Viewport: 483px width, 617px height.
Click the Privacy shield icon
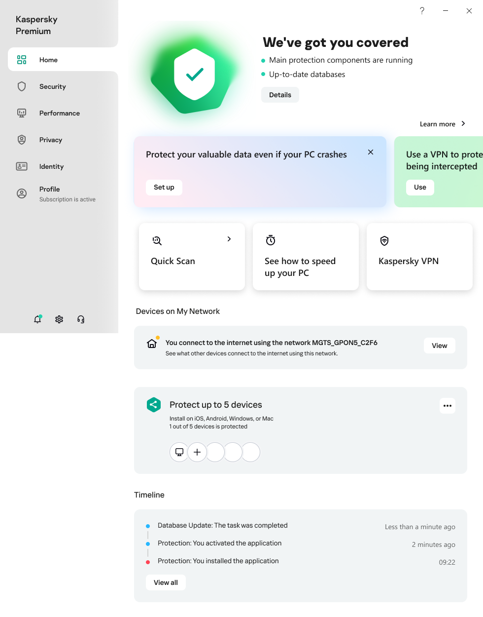pyautogui.click(x=22, y=140)
